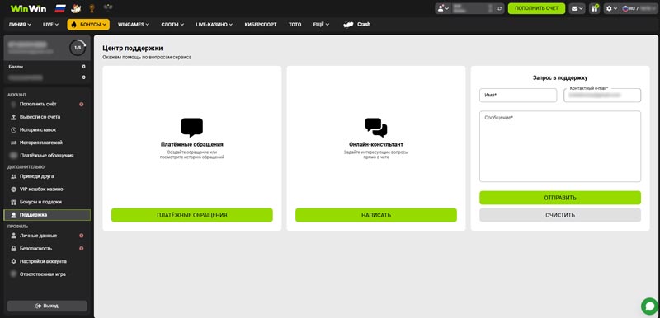Click the gear icon beside Настройки аккаунта

(13, 261)
